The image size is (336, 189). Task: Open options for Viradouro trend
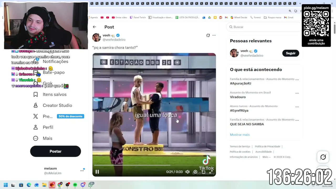[297, 93]
